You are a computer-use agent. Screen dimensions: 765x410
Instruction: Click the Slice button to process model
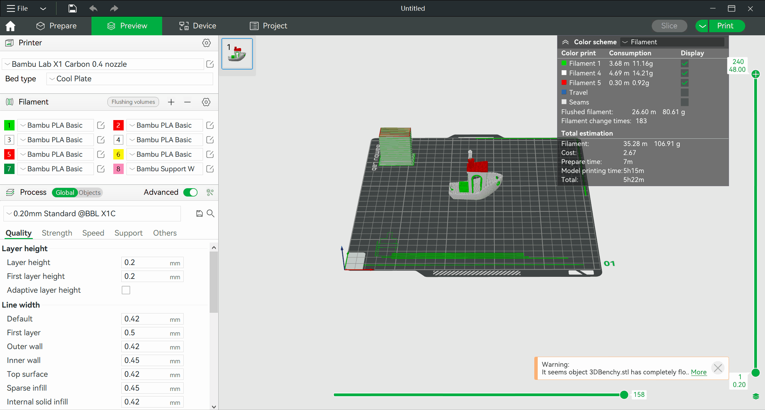coord(669,25)
